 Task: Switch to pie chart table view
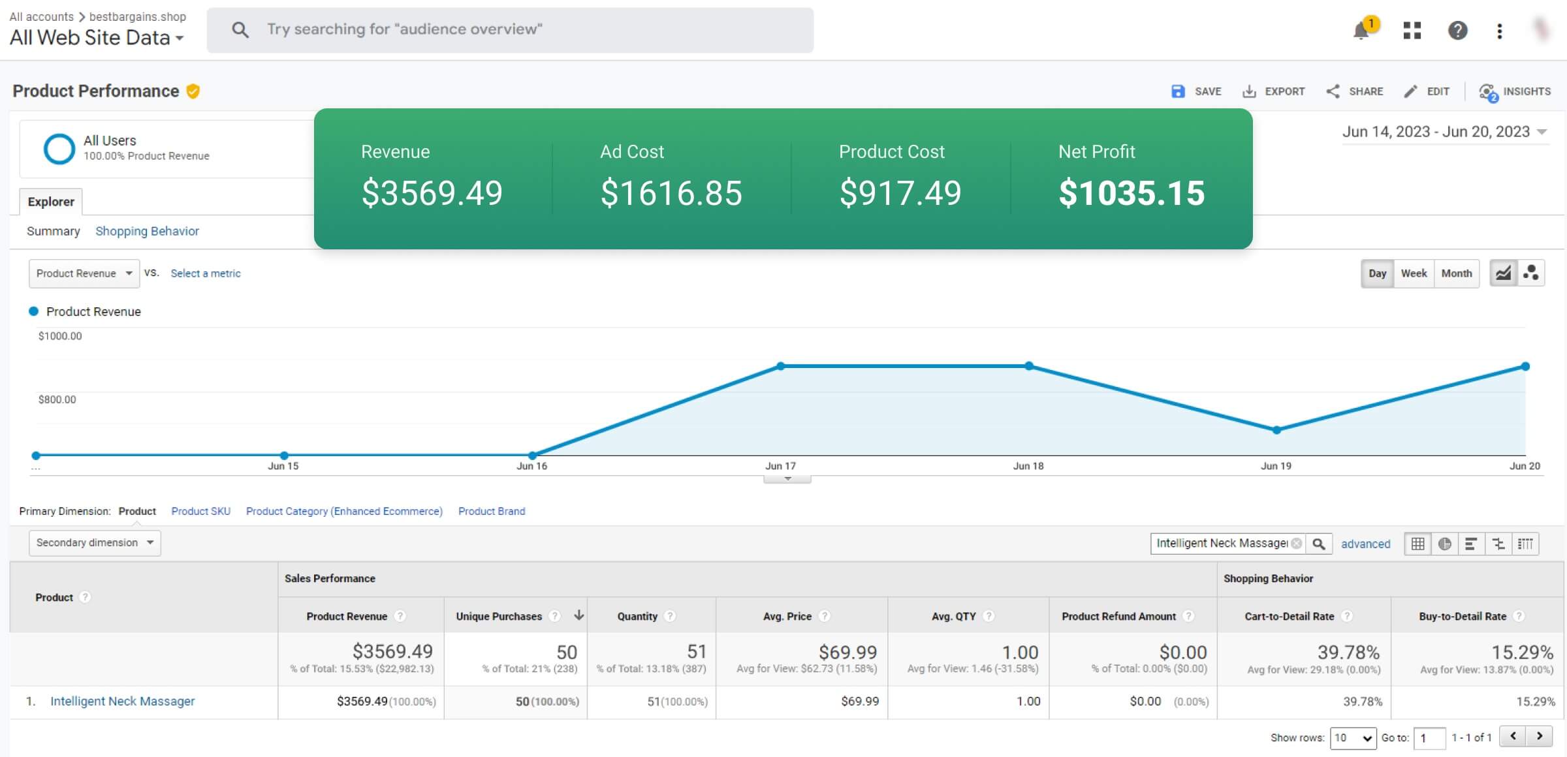[1444, 544]
